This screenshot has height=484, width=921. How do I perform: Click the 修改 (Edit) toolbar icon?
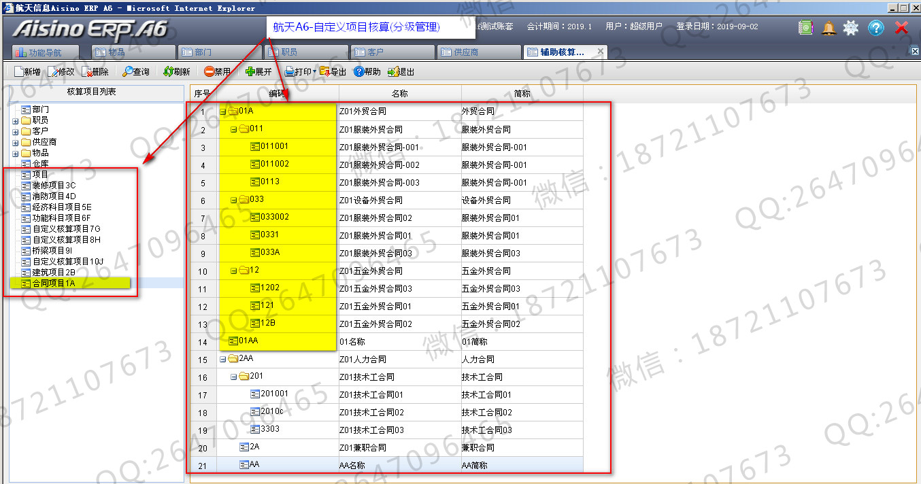[x=52, y=71]
